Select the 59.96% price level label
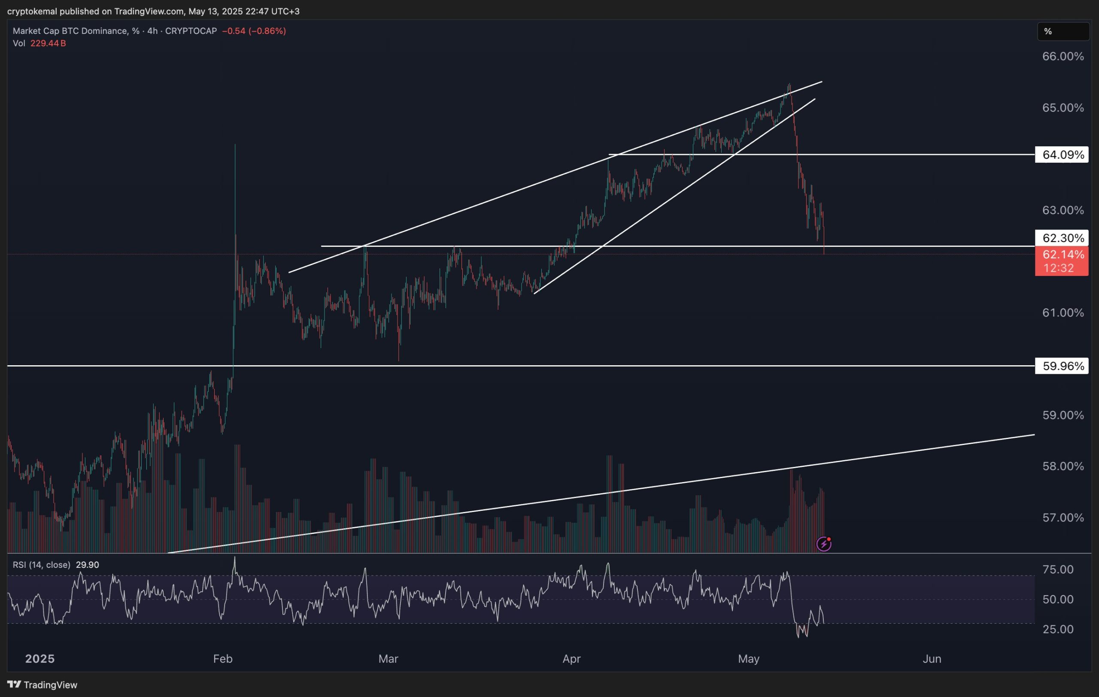Viewport: 1099px width, 697px height. [1063, 366]
